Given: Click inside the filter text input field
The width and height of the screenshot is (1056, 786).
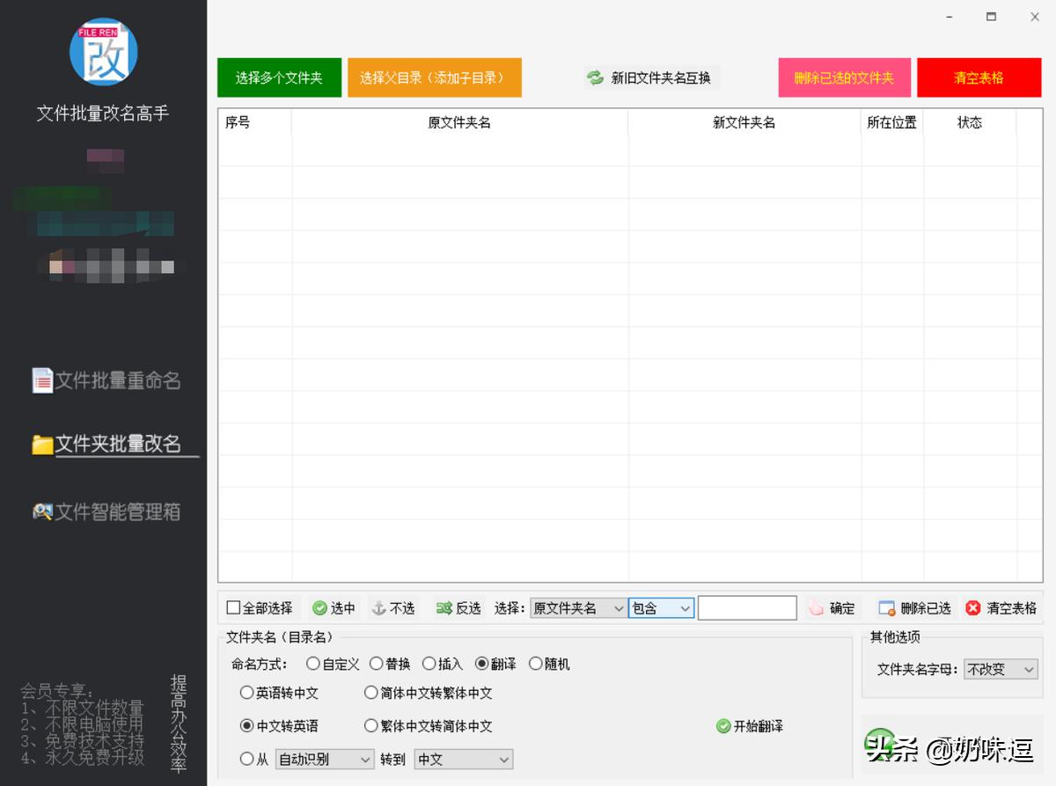Looking at the screenshot, I should [747, 607].
